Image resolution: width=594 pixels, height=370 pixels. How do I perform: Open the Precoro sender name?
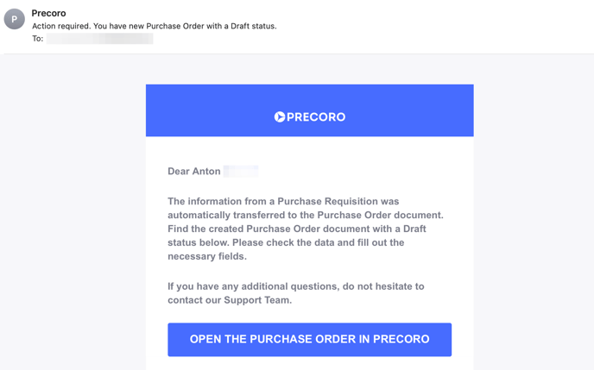48,13
